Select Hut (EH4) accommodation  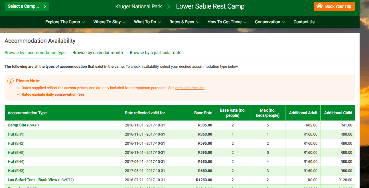coord(16,162)
